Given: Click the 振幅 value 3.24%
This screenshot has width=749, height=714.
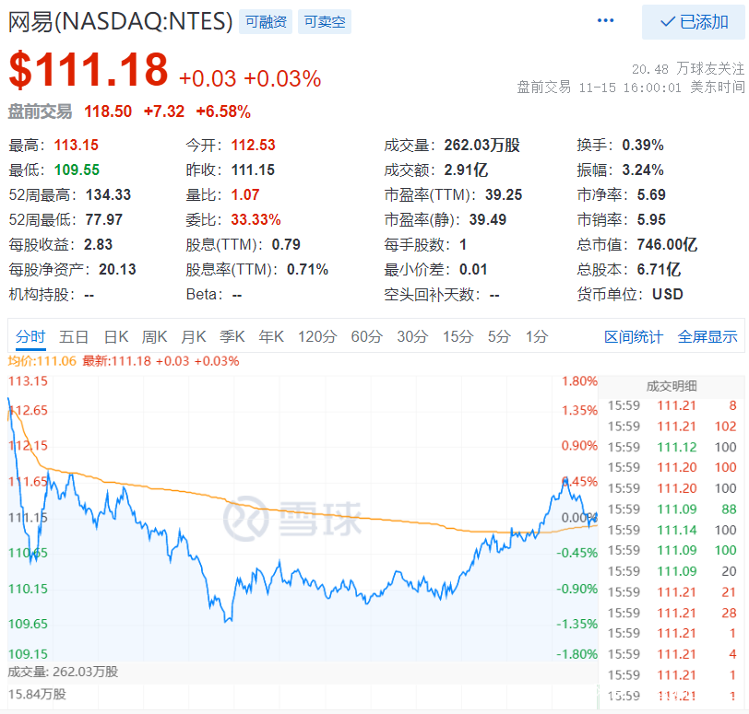Looking at the screenshot, I should [x=643, y=170].
